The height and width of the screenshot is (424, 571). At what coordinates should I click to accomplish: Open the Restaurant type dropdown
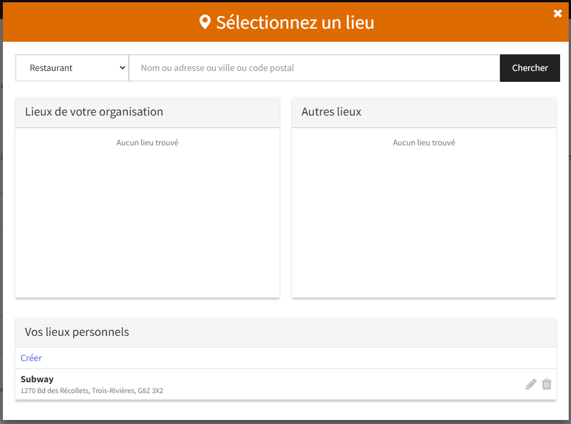[x=72, y=68]
